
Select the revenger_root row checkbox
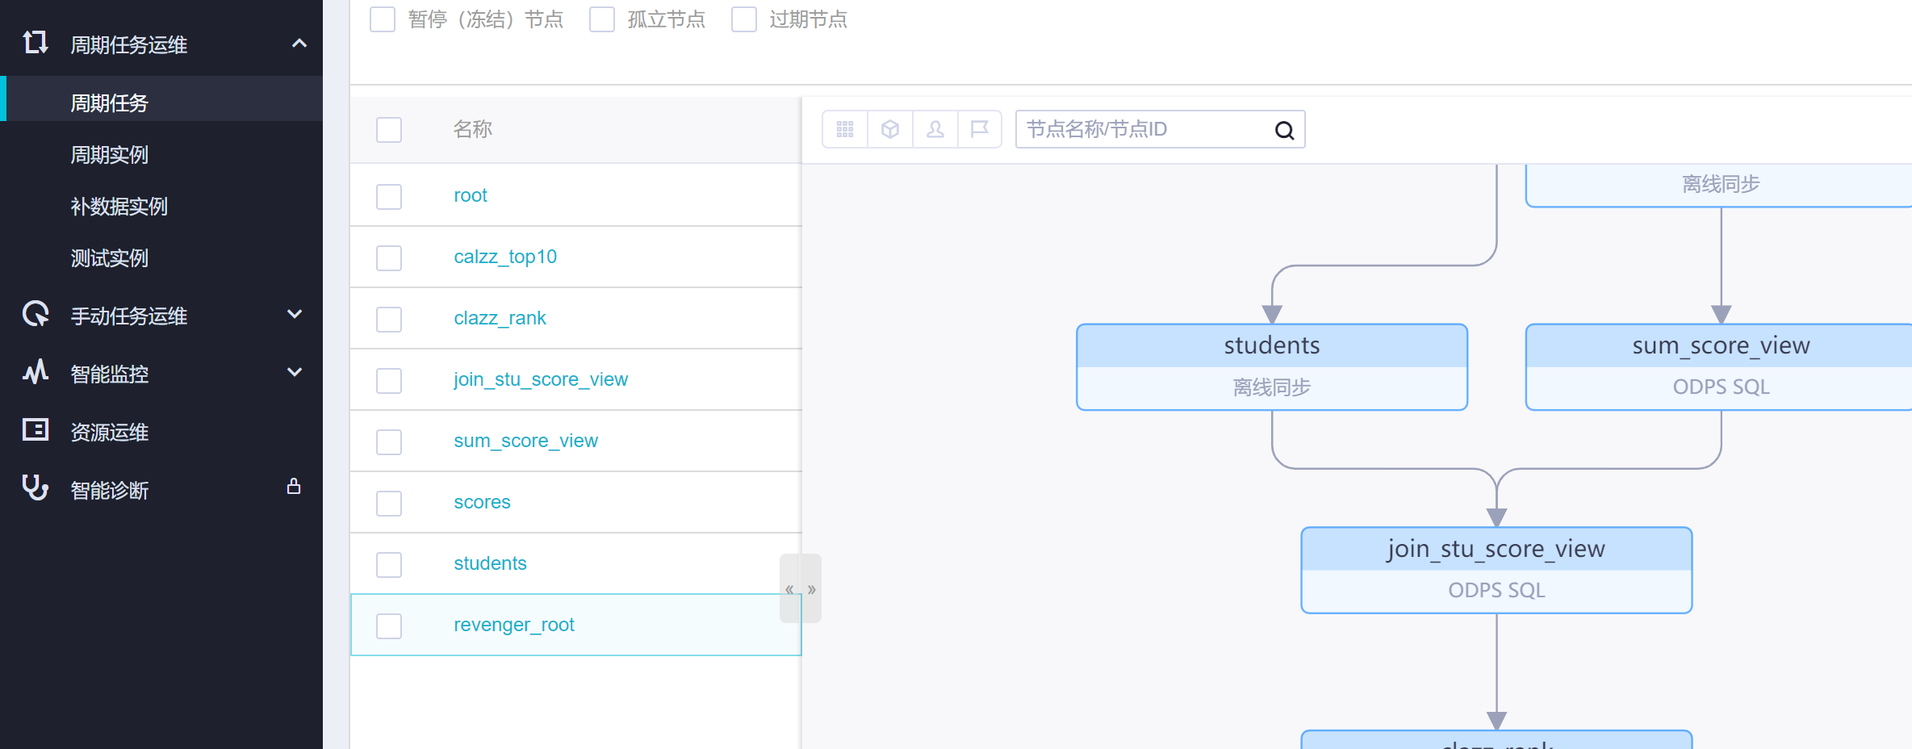pyautogui.click(x=389, y=626)
